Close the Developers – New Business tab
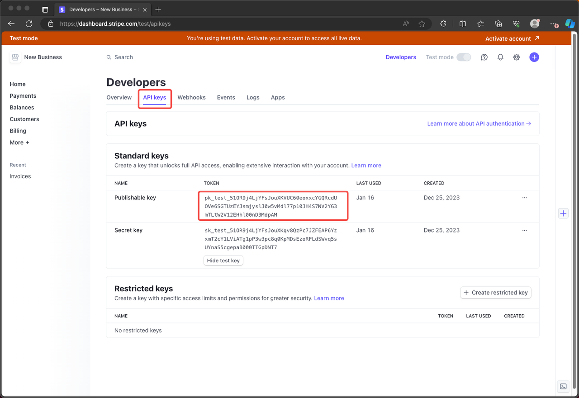This screenshot has height=398, width=579. click(146, 9)
